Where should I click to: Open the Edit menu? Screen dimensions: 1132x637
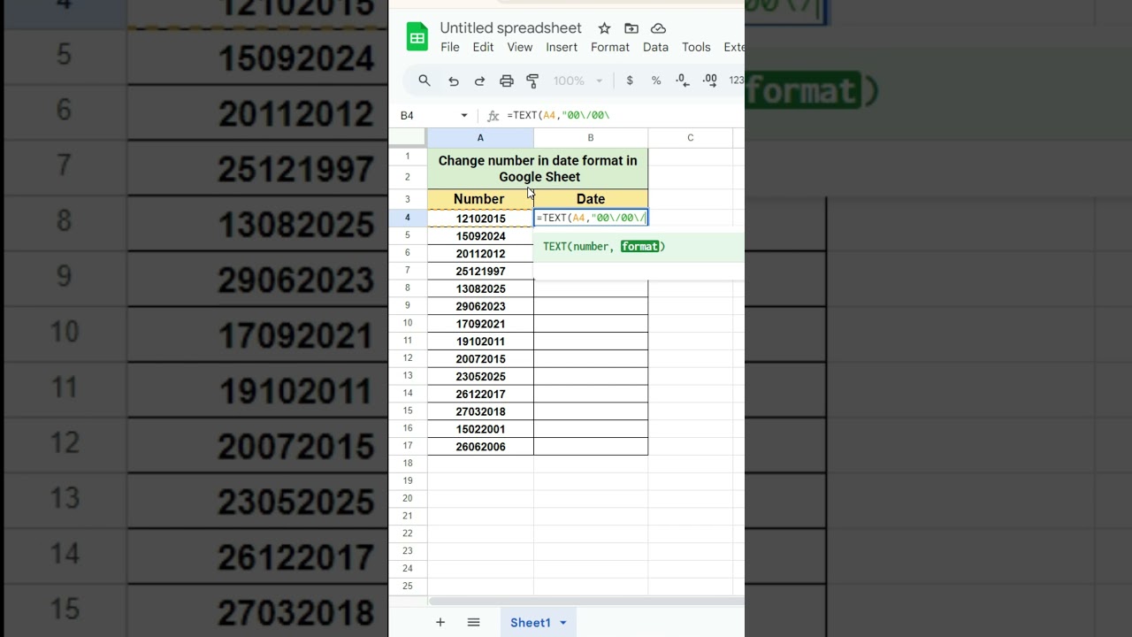483,47
